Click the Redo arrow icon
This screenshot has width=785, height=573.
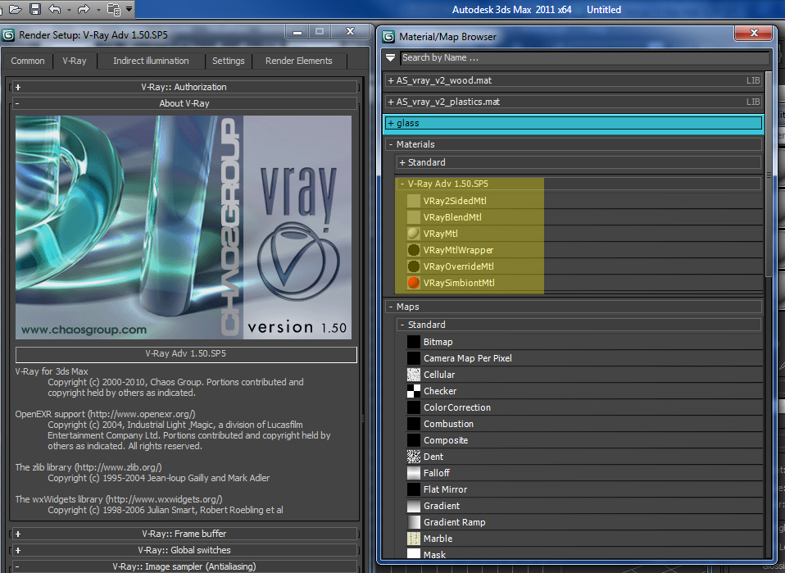[x=84, y=9]
